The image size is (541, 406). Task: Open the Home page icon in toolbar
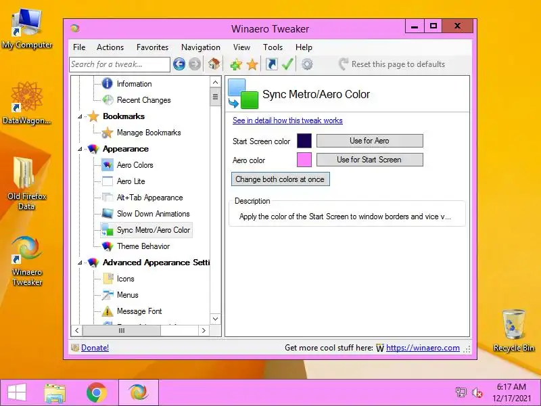tap(214, 64)
